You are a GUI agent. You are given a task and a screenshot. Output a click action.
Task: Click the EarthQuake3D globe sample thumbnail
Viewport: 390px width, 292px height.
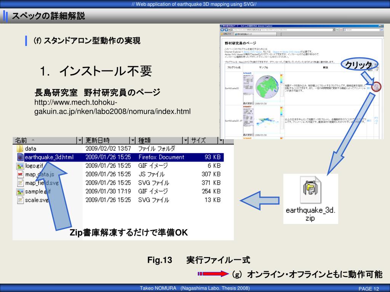coord(267,86)
